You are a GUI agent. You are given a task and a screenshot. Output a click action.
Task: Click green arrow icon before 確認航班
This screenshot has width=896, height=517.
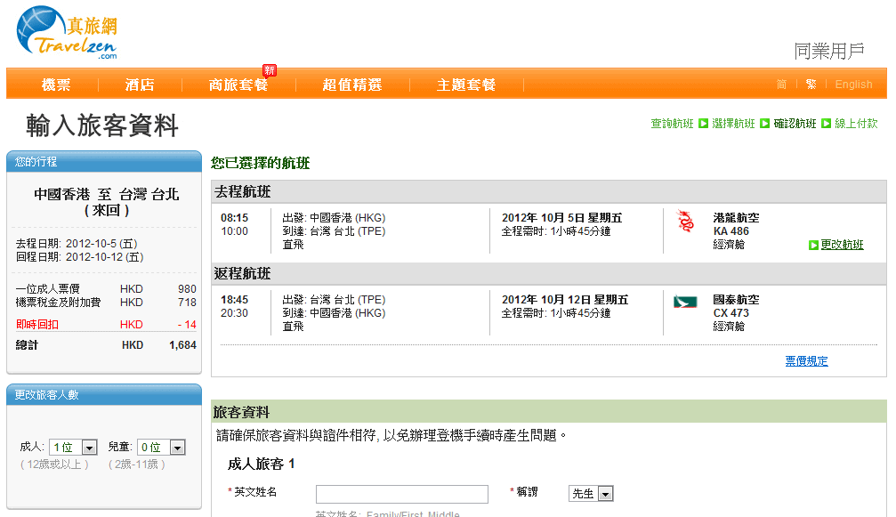(x=764, y=124)
